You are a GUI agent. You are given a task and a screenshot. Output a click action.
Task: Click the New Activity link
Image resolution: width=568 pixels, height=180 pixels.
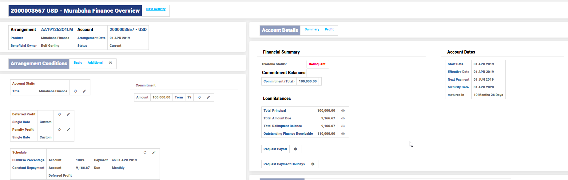pyautogui.click(x=156, y=9)
